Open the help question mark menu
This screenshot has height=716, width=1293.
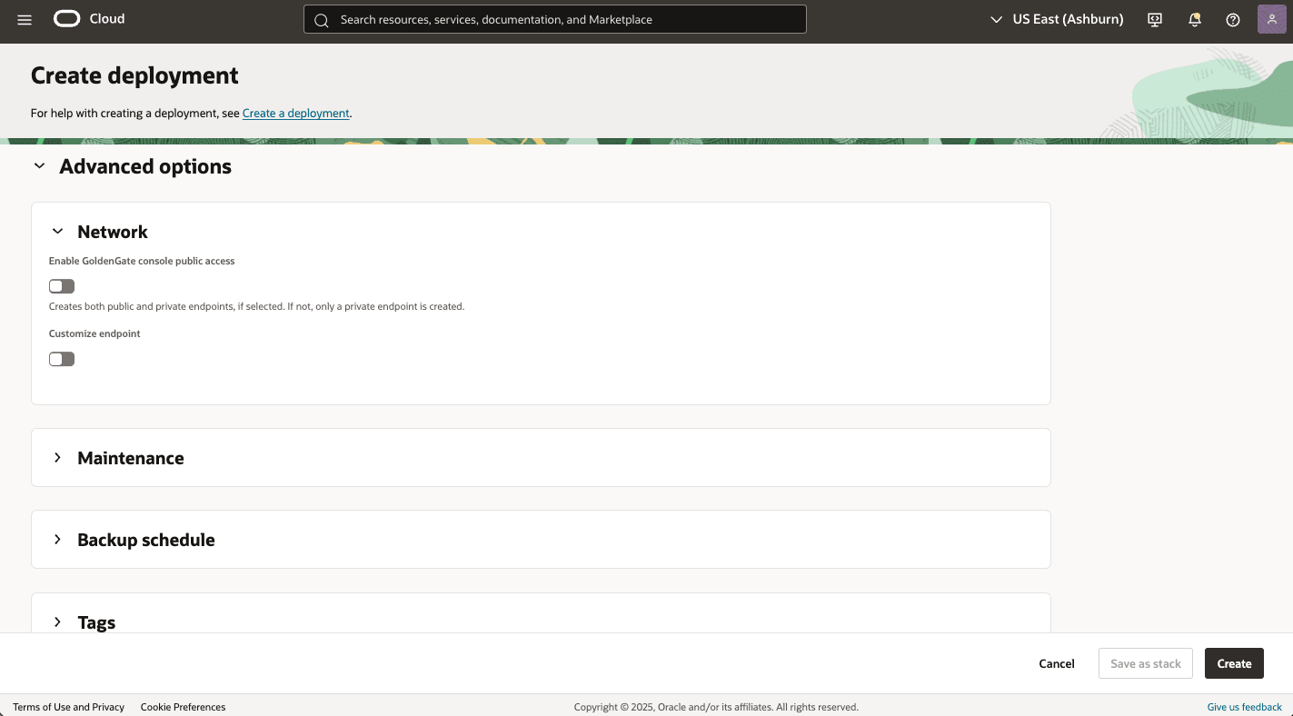1233,19
